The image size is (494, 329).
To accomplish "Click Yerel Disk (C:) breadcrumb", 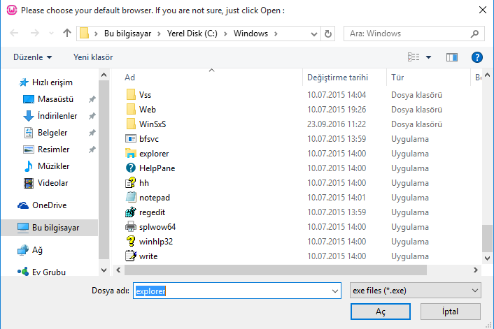I will (192, 34).
